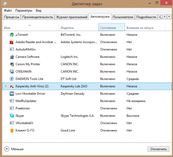Switch to the Пользователи tab

(123, 17)
